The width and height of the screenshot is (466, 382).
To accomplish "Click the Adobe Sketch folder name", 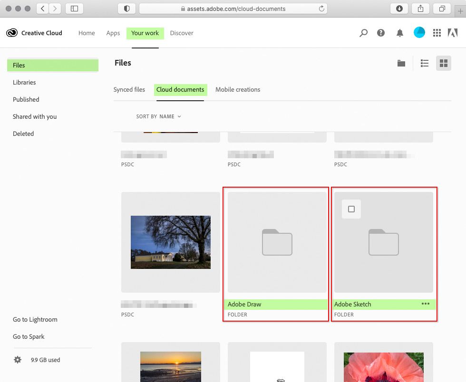I will click(352, 304).
